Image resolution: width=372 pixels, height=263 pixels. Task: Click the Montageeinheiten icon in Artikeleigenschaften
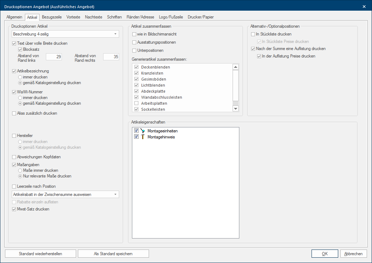(142, 131)
